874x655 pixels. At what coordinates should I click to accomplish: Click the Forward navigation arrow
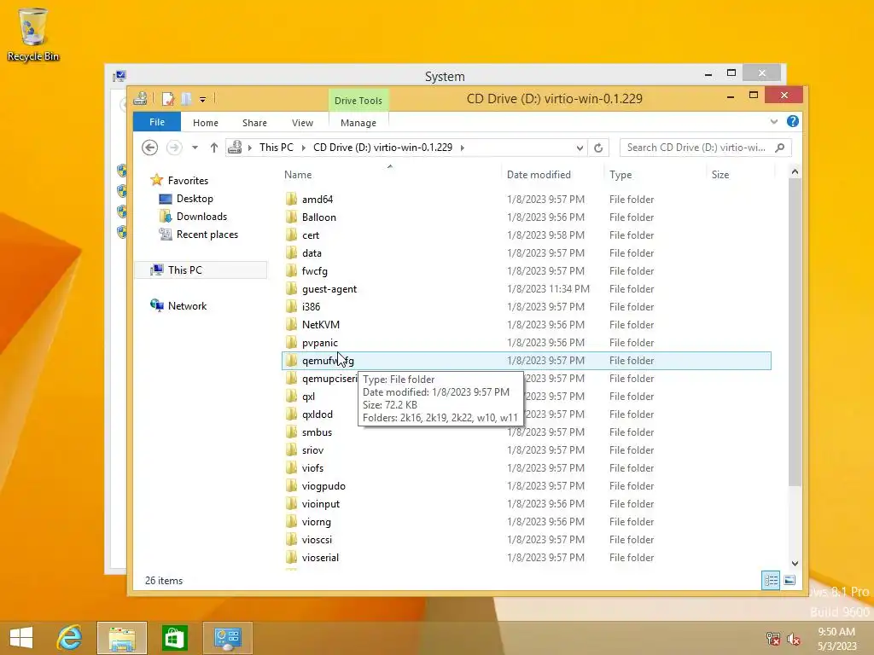(x=174, y=148)
